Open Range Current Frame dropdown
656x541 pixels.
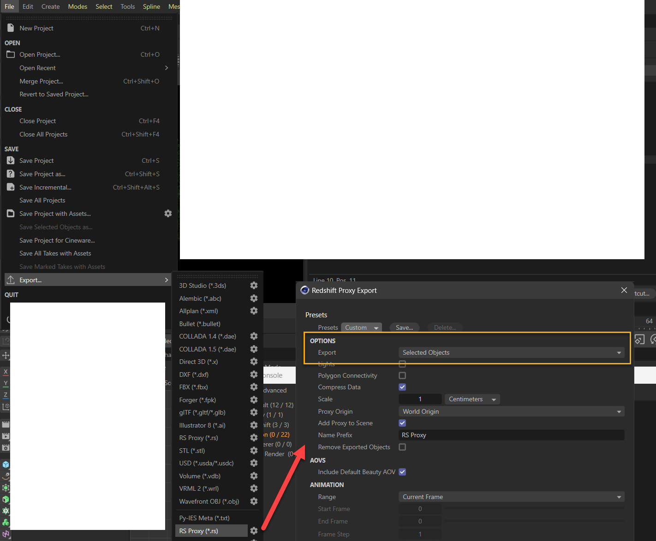click(x=511, y=497)
